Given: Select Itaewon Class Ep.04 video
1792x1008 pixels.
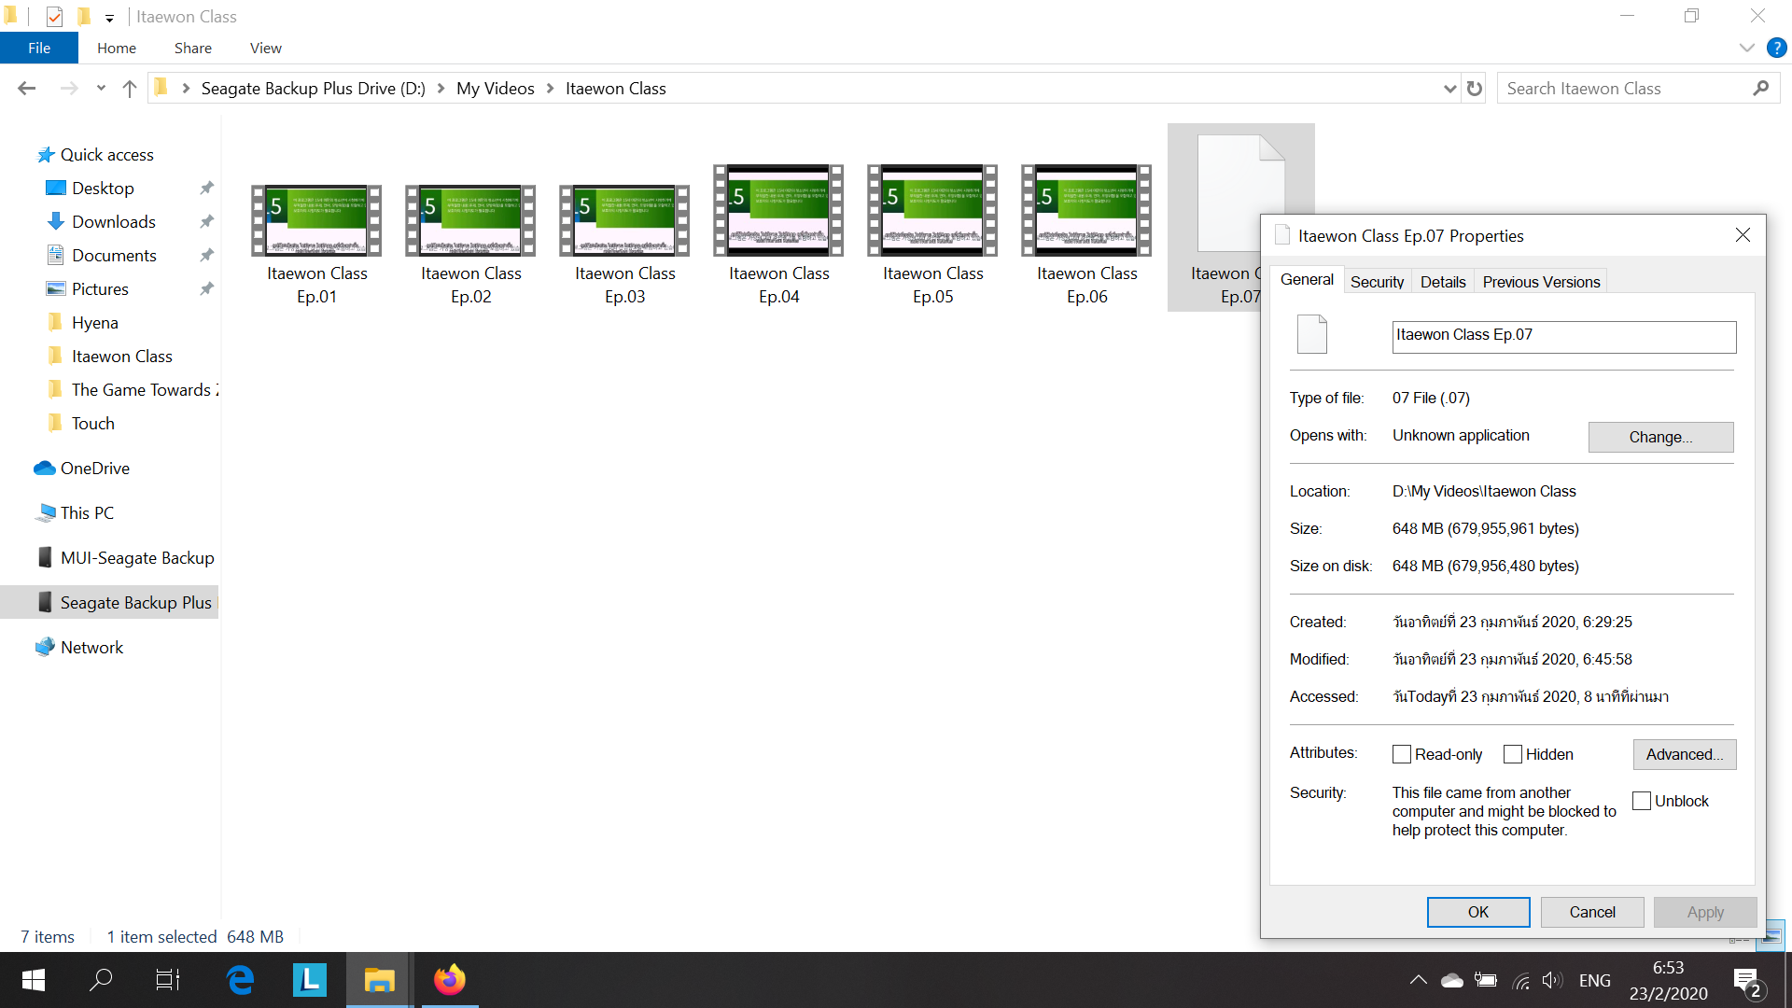Looking at the screenshot, I should point(779,235).
